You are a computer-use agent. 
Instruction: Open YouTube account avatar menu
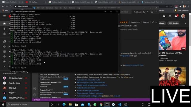[183, 16]
